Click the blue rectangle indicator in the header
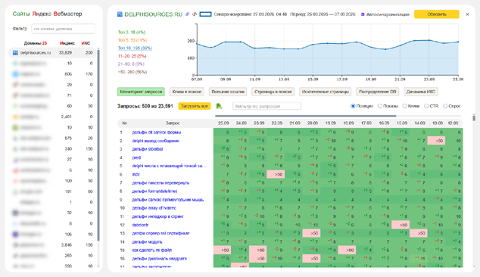This screenshot has width=480, height=277. pos(205,14)
